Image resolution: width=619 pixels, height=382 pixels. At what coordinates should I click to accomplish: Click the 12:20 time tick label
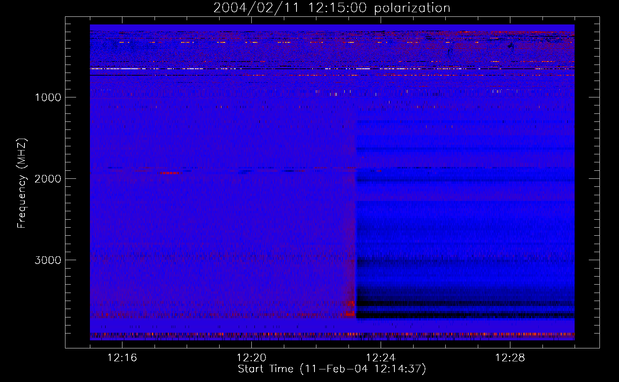pyautogui.click(x=251, y=358)
